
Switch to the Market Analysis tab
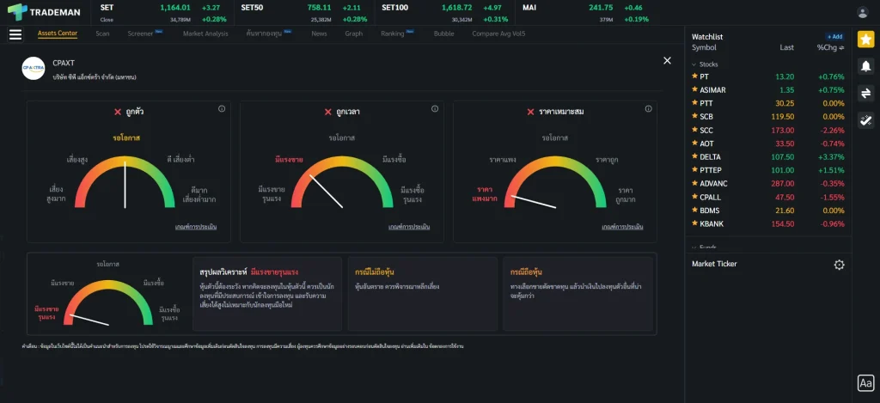tap(205, 34)
